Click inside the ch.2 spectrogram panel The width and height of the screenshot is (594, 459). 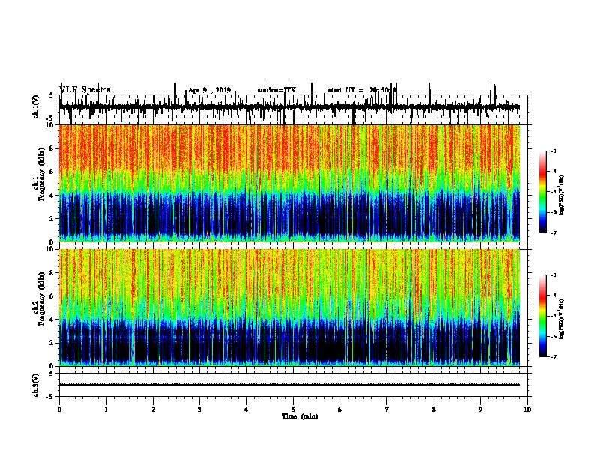coord(289,307)
